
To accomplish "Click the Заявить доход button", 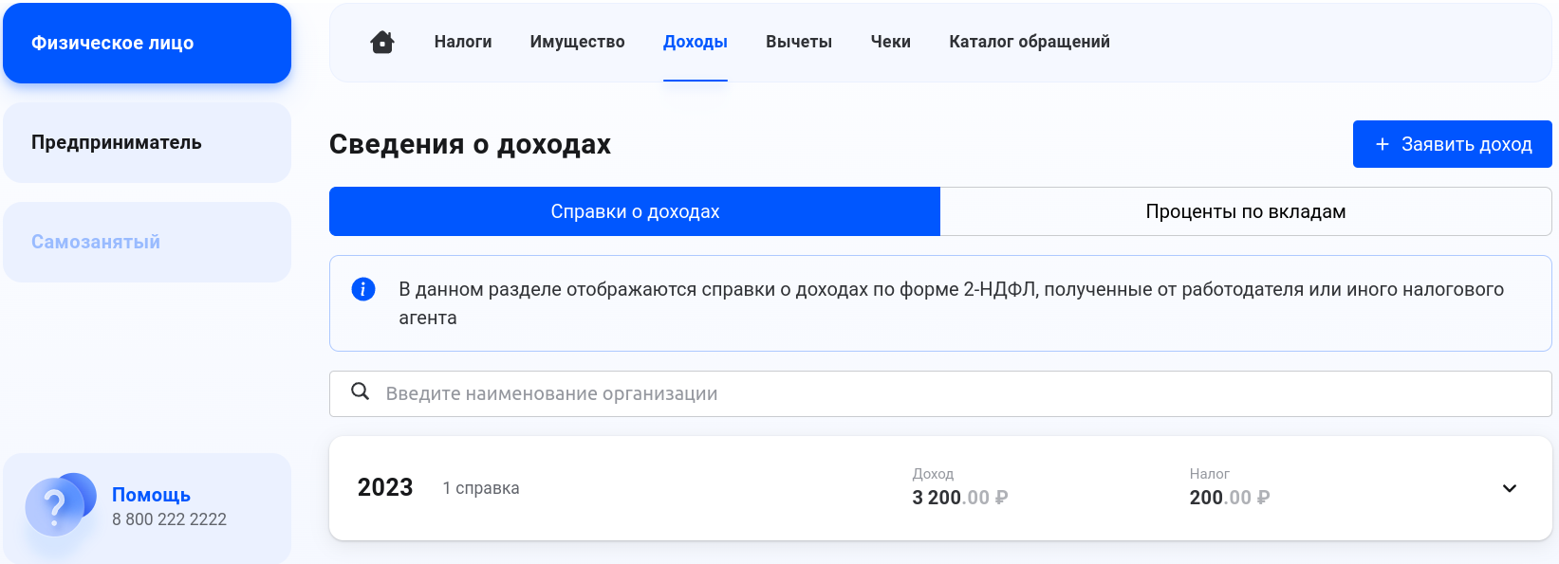I will tap(1453, 144).
